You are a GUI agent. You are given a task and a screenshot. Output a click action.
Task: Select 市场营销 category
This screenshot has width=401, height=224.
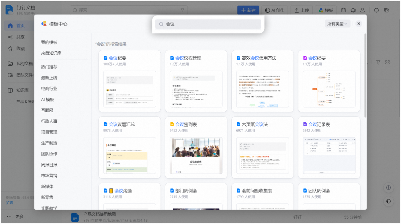point(49,176)
